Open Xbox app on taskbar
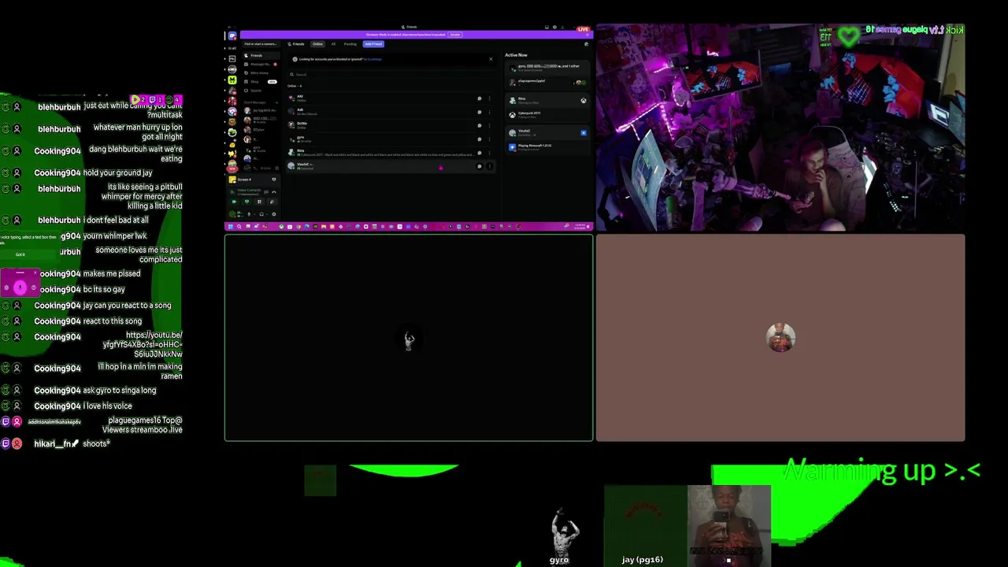This screenshot has width=1008, height=567. pyautogui.click(x=281, y=227)
